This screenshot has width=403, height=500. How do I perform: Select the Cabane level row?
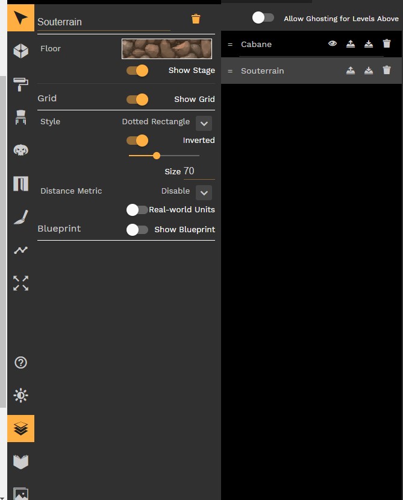coord(257,45)
